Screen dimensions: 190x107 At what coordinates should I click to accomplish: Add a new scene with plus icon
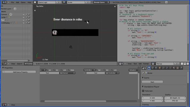pyautogui.click(x=86, y=2)
